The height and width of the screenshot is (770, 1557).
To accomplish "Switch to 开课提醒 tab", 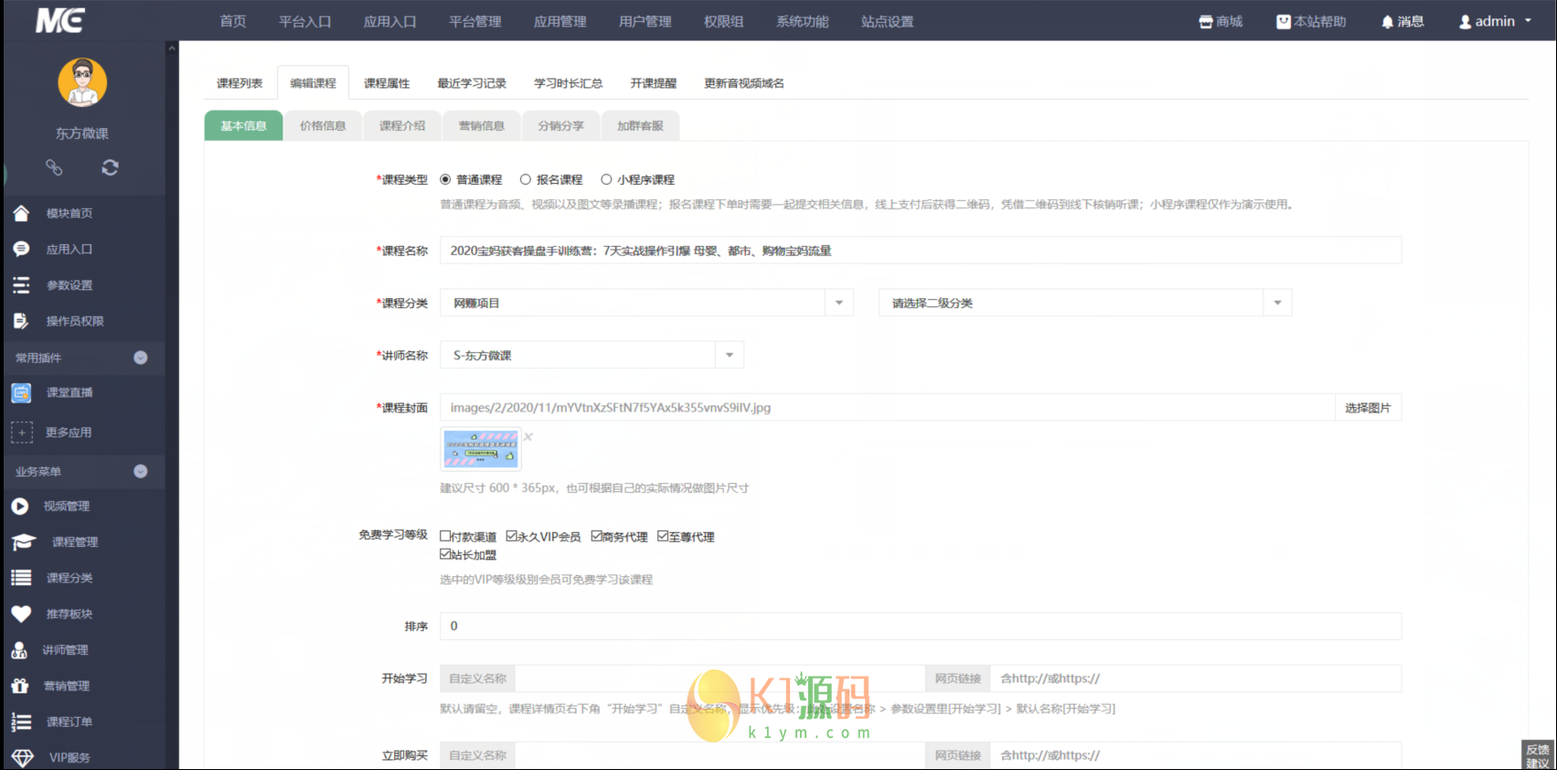I will pos(654,83).
